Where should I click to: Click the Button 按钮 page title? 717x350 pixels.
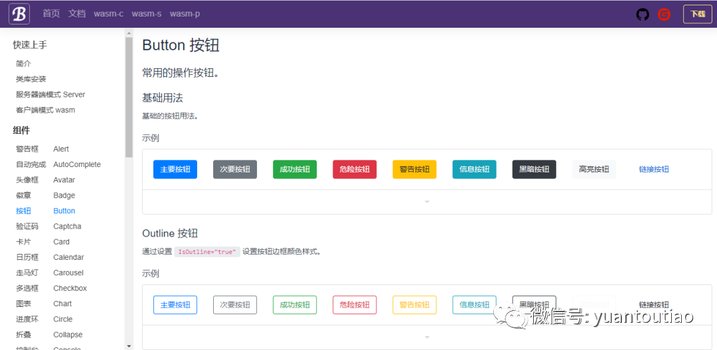tap(181, 46)
